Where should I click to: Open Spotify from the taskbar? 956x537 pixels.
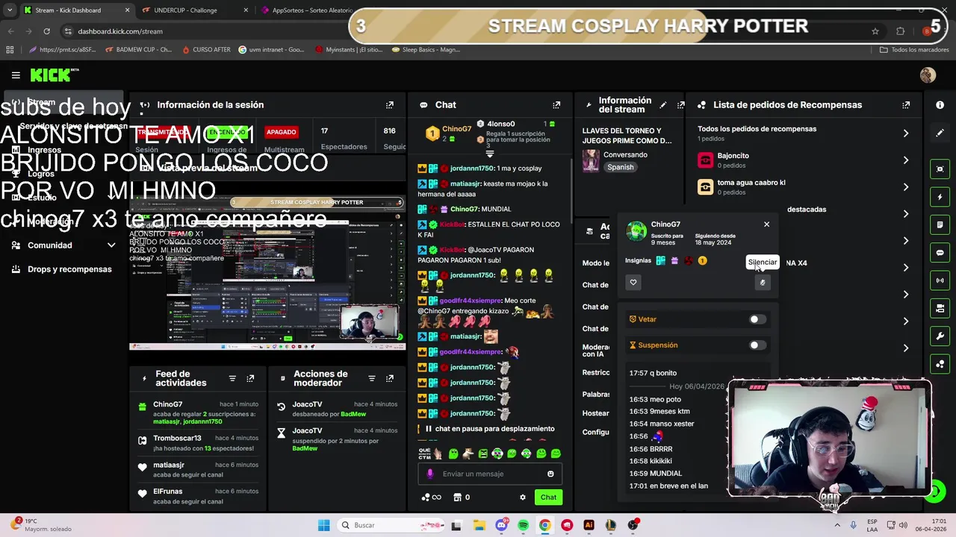[x=523, y=525]
